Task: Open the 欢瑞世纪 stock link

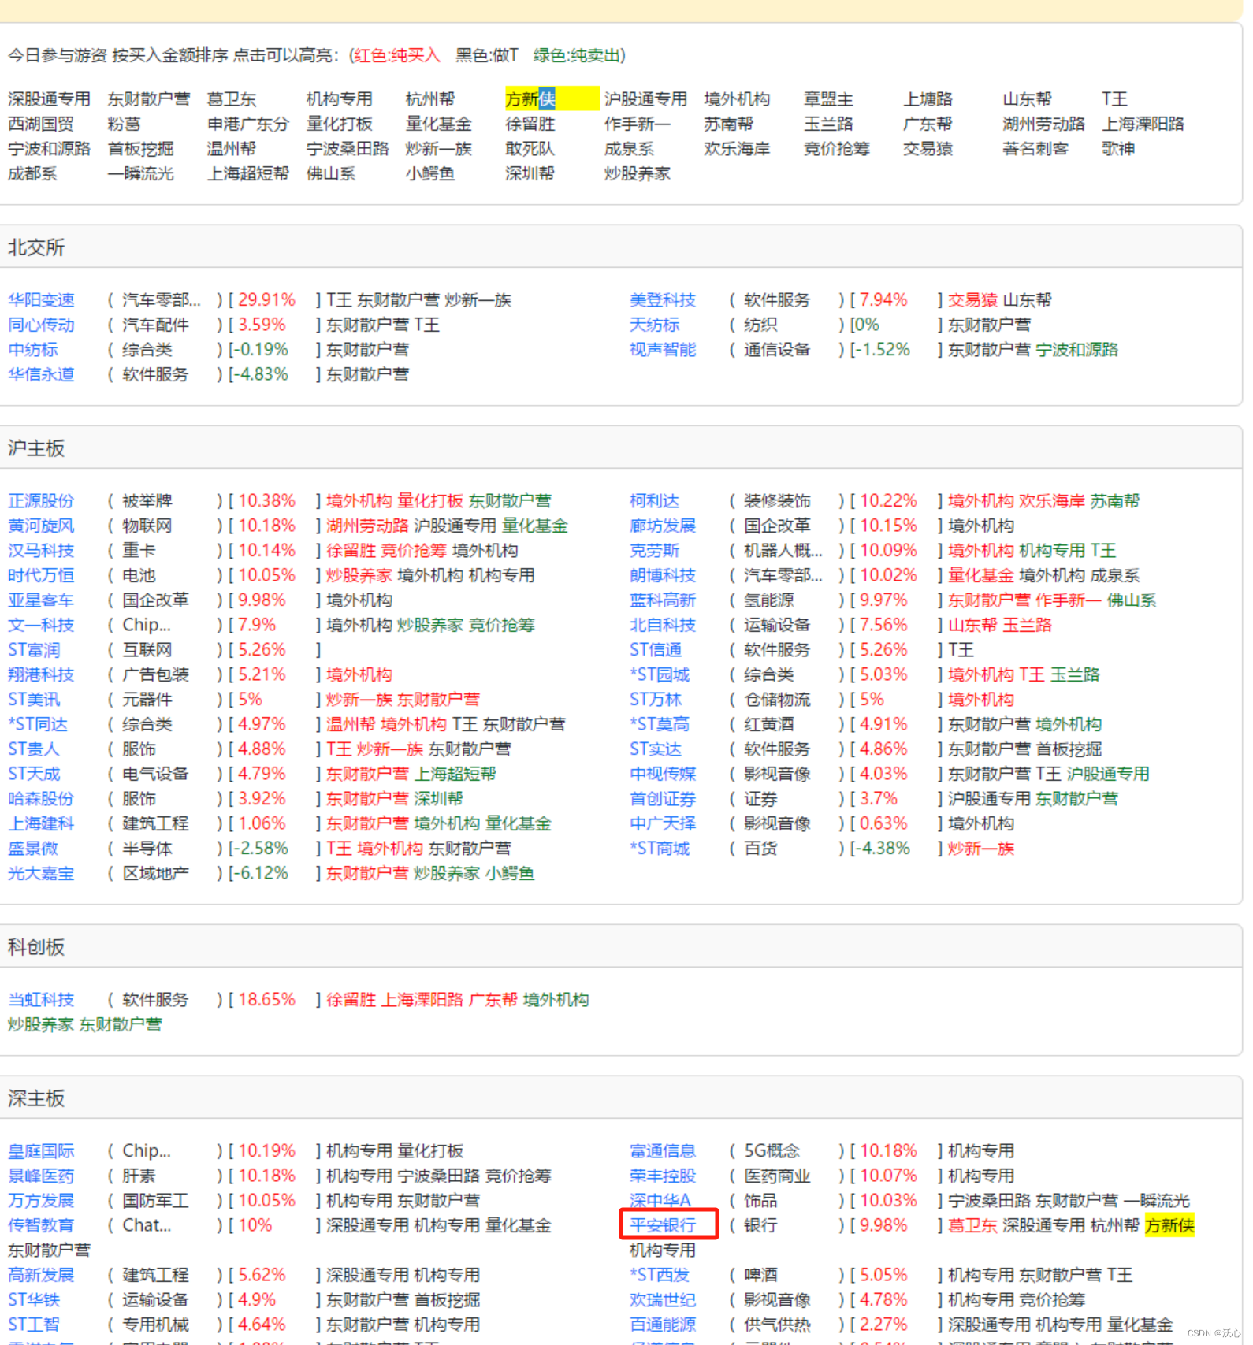Action: click(663, 1300)
